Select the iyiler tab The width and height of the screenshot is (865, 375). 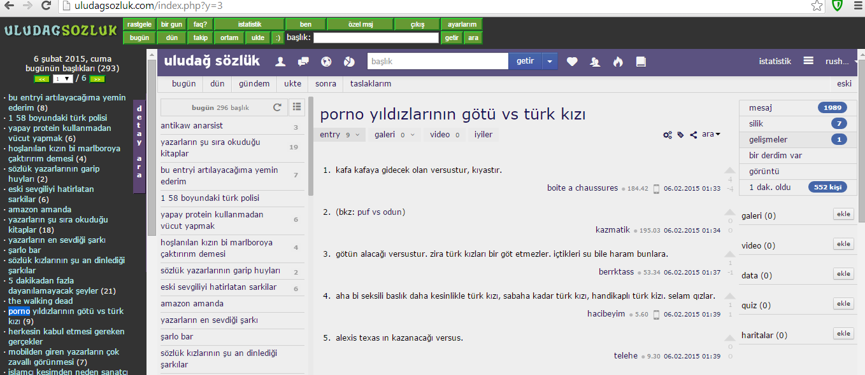[483, 135]
